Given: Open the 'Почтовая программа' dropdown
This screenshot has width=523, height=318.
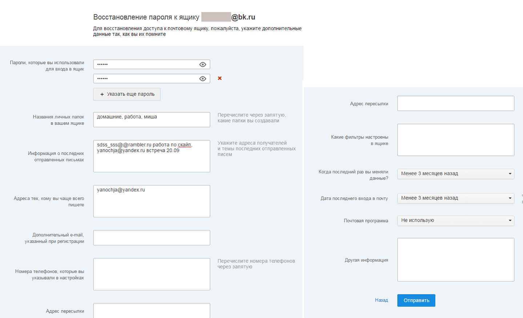Looking at the screenshot, I should pos(456,221).
